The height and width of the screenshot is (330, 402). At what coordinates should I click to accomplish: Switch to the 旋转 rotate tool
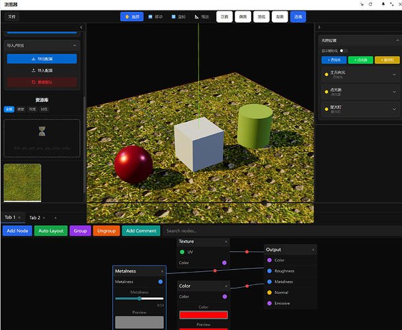pyautogui.click(x=179, y=16)
